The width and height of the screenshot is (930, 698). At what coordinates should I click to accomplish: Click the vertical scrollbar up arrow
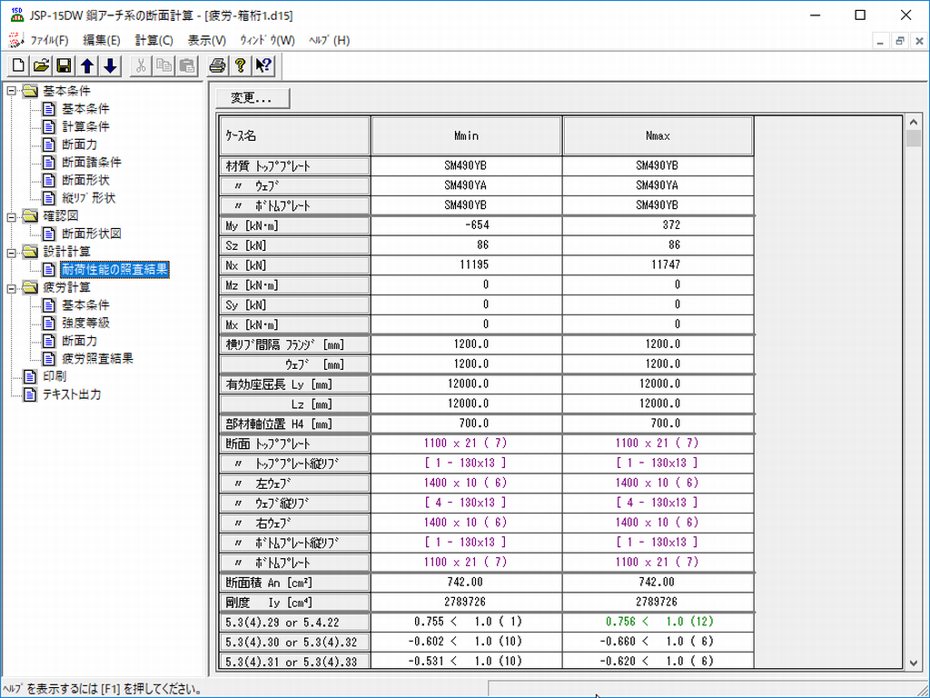(x=913, y=122)
